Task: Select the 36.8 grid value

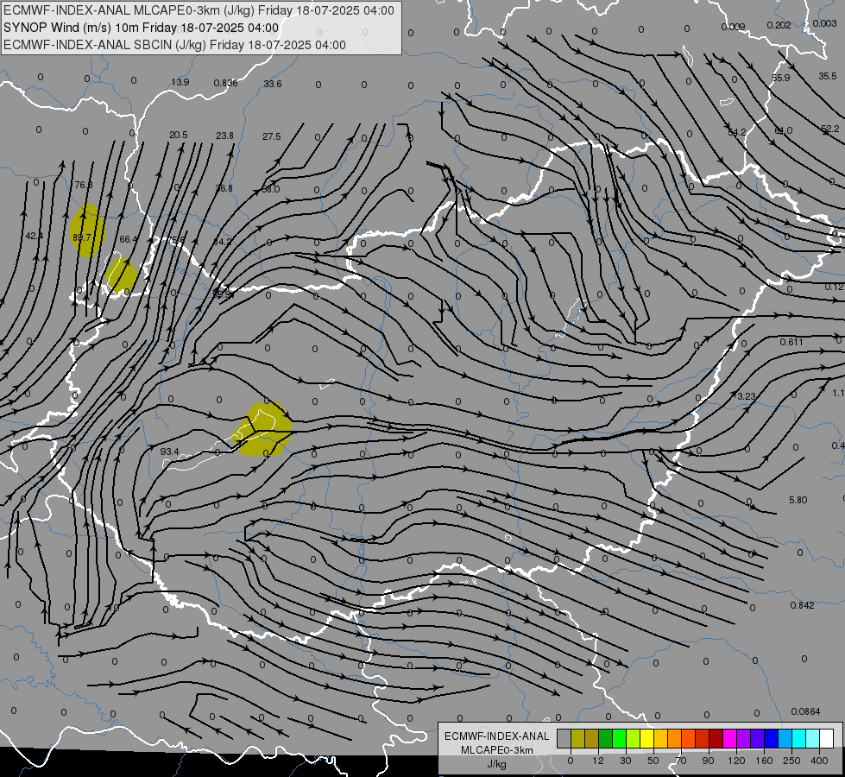Action: [224, 188]
